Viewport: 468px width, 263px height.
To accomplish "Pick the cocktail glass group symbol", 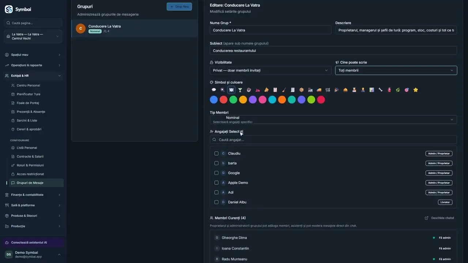I will click(x=240, y=90).
